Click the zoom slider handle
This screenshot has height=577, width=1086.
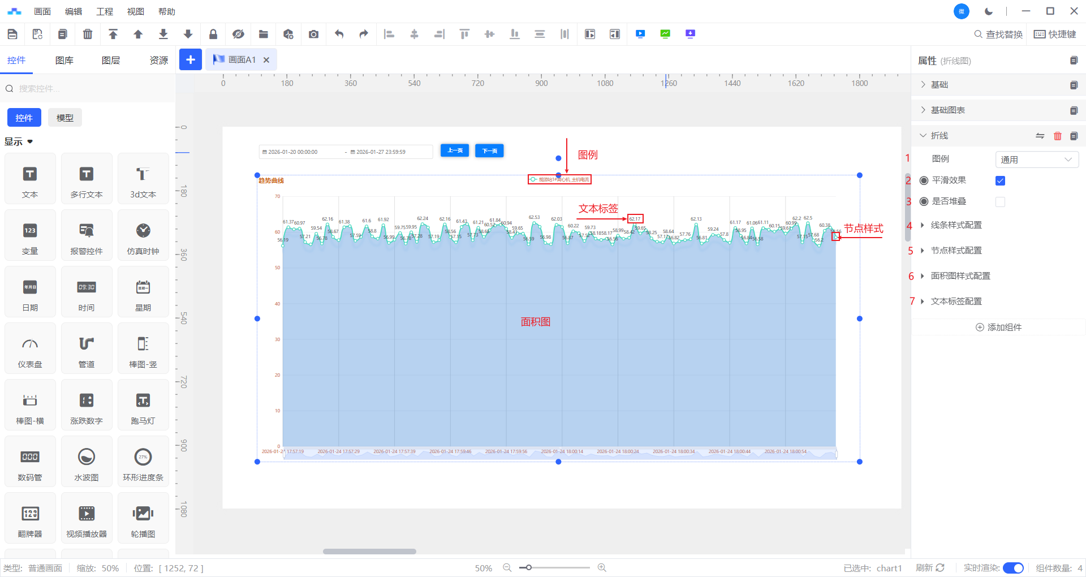pyautogui.click(x=528, y=567)
